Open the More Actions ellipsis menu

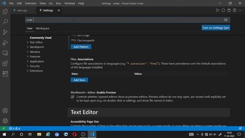240,10
